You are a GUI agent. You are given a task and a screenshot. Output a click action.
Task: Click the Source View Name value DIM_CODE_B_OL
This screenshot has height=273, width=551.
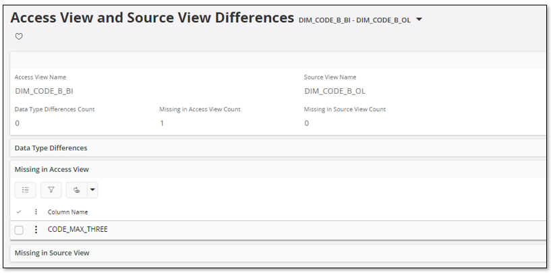click(x=335, y=91)
